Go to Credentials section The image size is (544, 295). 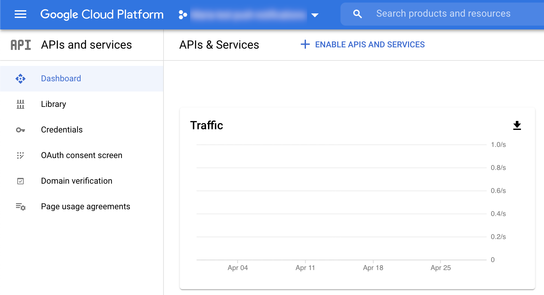tap(62, 130)
